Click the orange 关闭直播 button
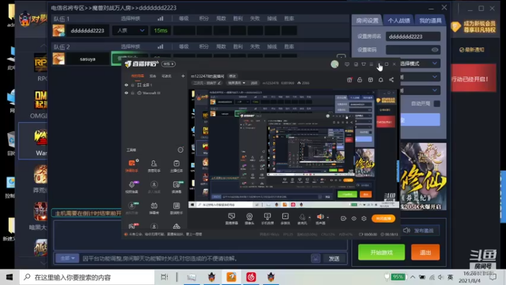The height and width of the screenshot is (285, 506). [383, 218]
